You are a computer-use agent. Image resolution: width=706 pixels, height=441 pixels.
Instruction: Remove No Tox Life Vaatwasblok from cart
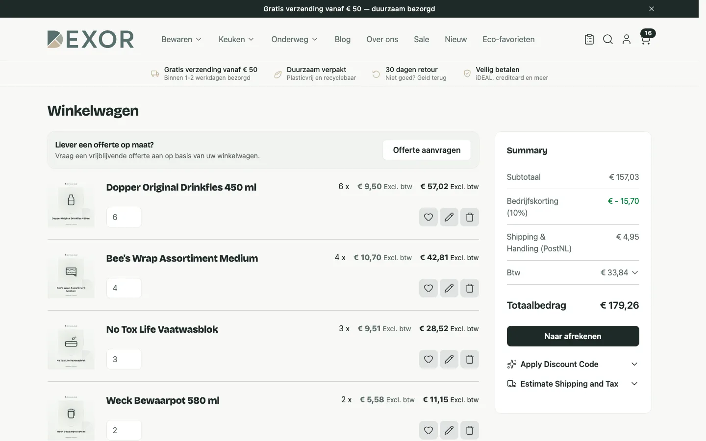470,359
